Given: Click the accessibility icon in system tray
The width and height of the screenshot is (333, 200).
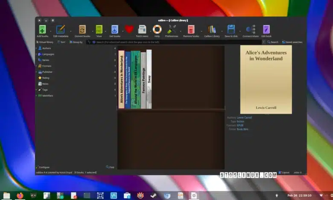Looking at the screenshot, I should coord(277,196).
